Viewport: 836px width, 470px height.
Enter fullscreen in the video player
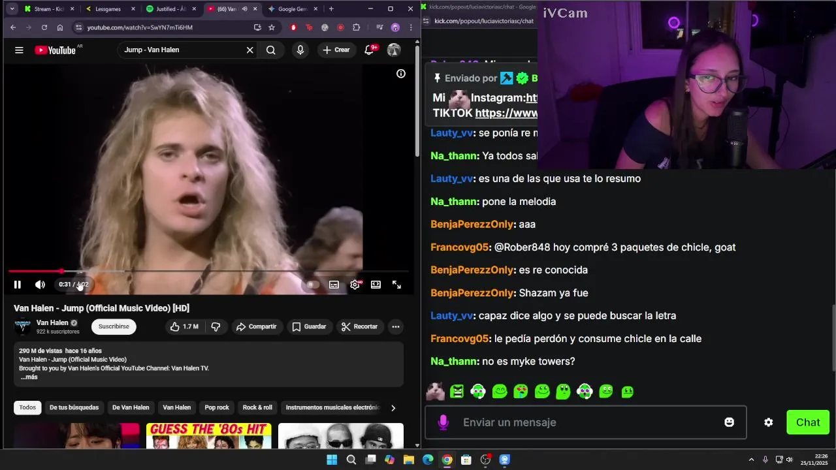click(x=396, y=285)
